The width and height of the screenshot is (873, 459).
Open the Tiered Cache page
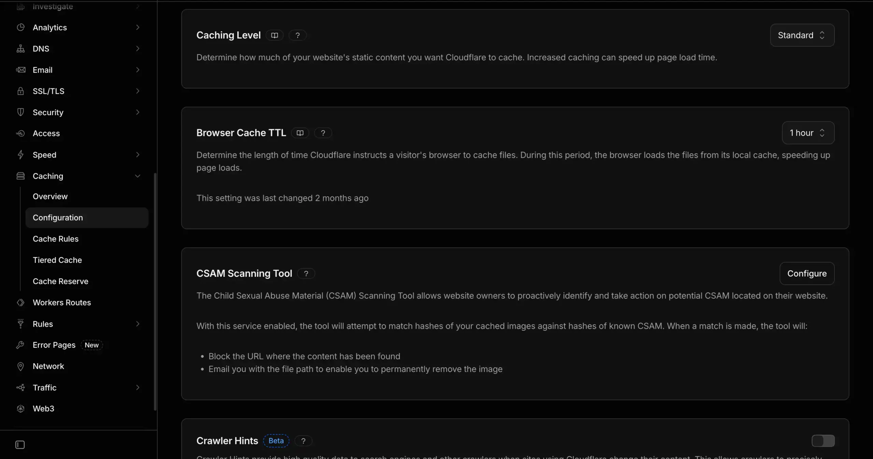click(x=57, y=260)
